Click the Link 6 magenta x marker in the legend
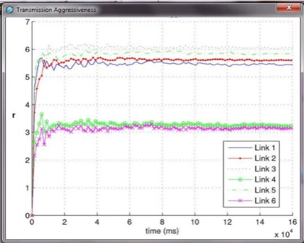 pos(240,200)
